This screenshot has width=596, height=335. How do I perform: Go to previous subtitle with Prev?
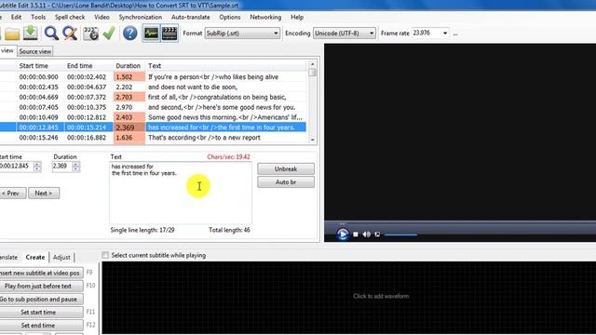(x=11, y=194)
